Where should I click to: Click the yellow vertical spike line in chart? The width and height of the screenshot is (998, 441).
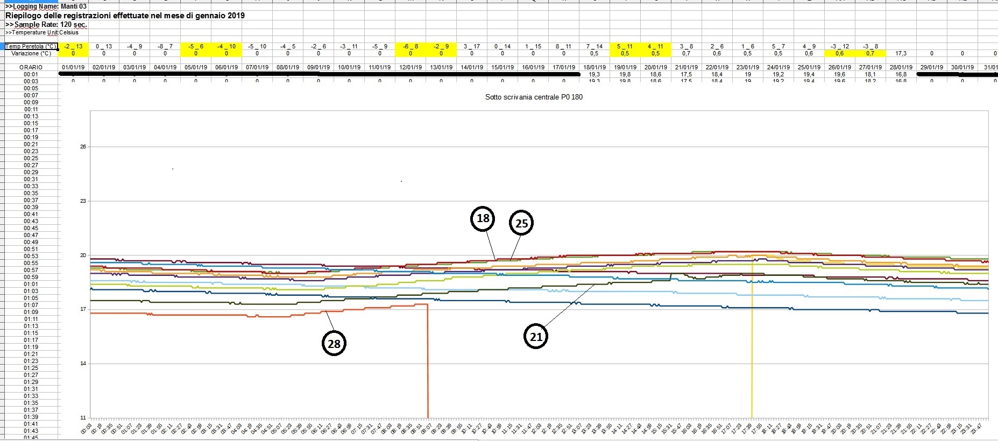(752, 350)
